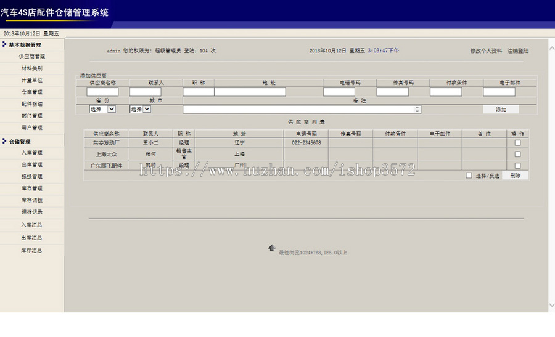This screenshot has width=555, height=337.
Task: Collapse the 基本数据管理 menu section
Action: click(x=25, y=44)
